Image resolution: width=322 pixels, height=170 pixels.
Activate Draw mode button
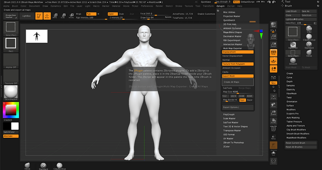47,16
